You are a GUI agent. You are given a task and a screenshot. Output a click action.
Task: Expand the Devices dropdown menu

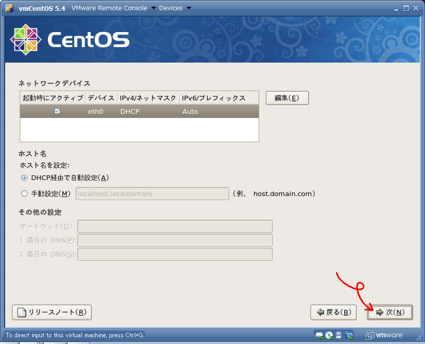[x=175, y=8]
